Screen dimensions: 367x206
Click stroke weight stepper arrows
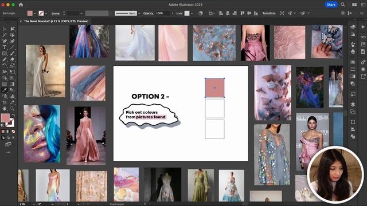pos(64,13)
